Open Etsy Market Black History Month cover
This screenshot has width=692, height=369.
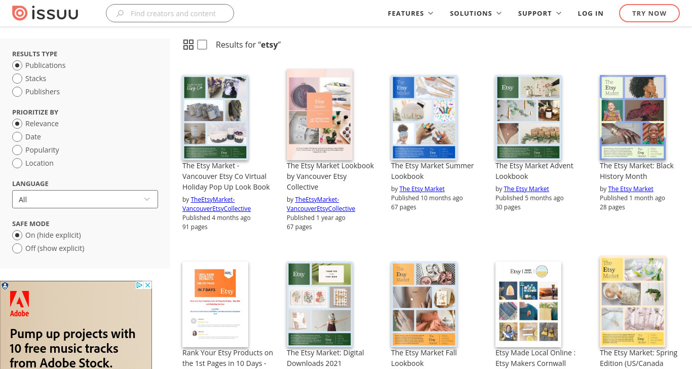coord(633,118)
